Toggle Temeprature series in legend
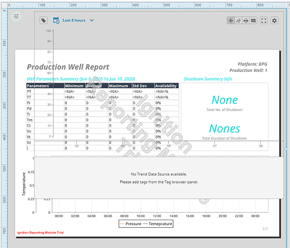290x248 pixels. (x=157, y=224)
